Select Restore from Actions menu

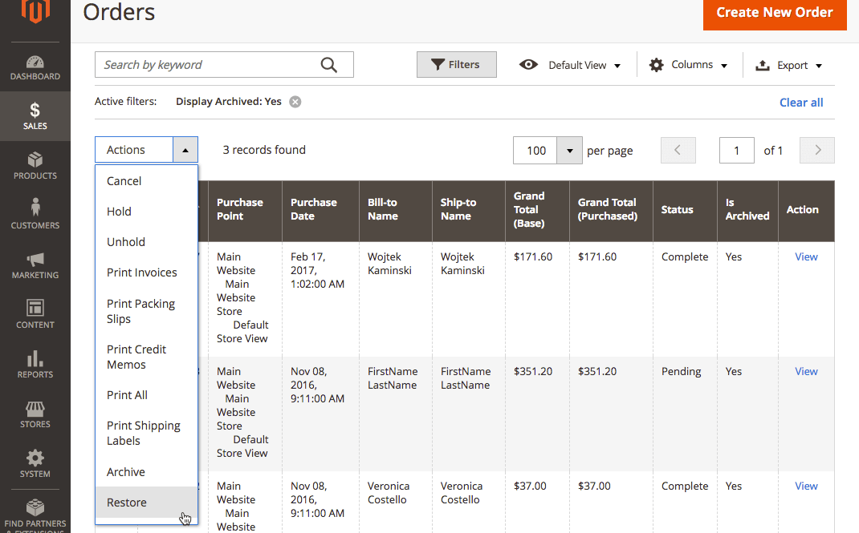coord(127,503)
